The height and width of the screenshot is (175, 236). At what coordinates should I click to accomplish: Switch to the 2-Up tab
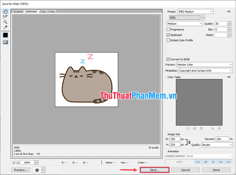pos(43,11)
